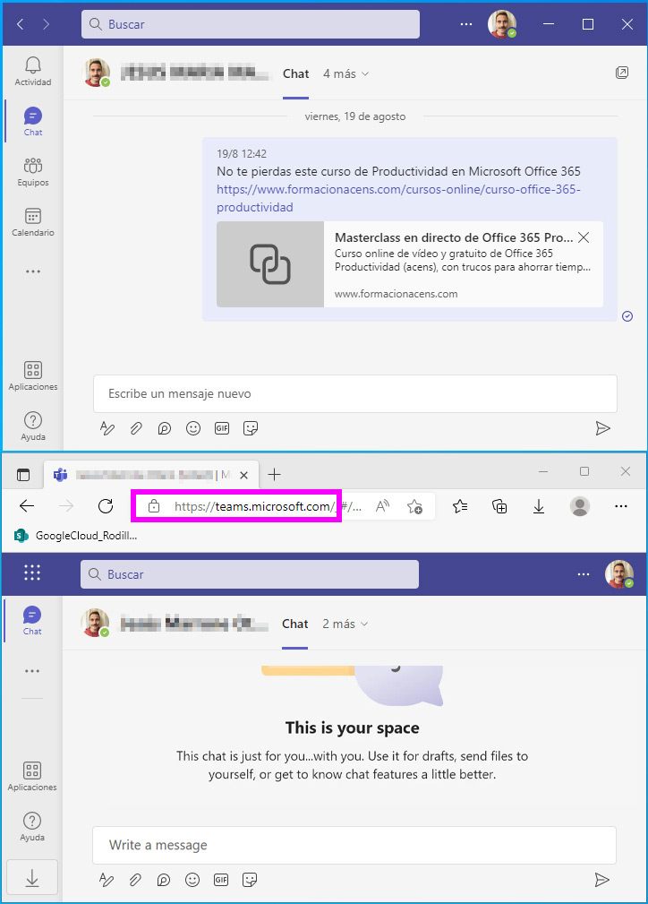The width and height of the screenshot is (648, 904).
Task: Open Loop components in desktop Teams compose bar
Action: point(165,428)
